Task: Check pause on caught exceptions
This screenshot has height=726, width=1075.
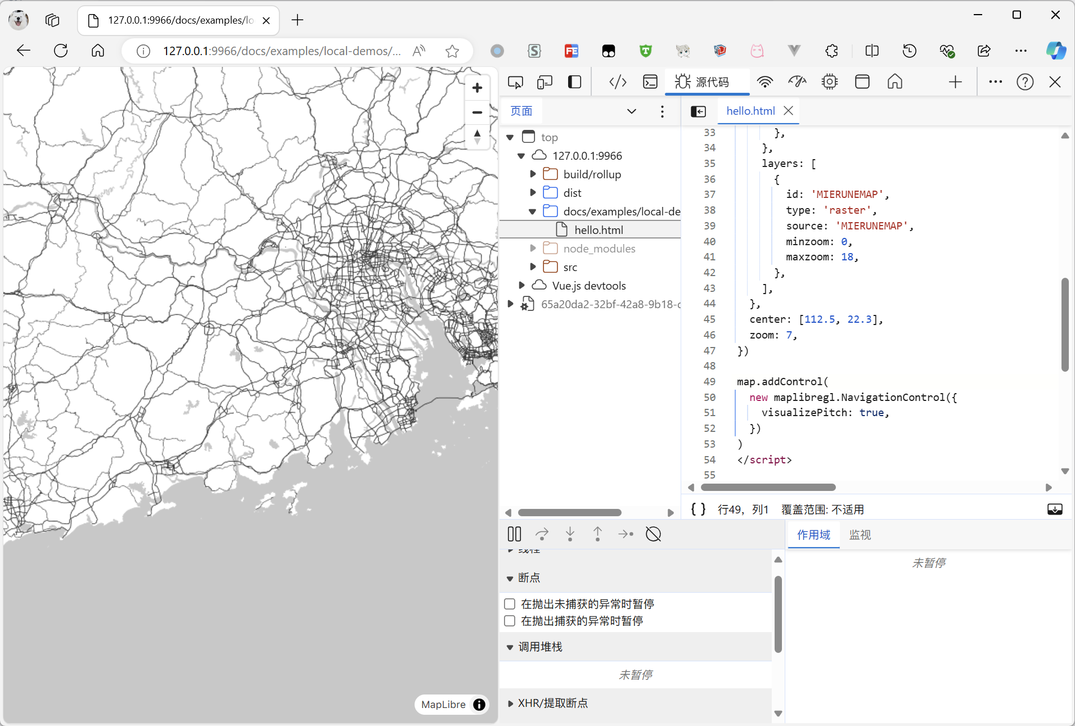Action: point(510,621)
